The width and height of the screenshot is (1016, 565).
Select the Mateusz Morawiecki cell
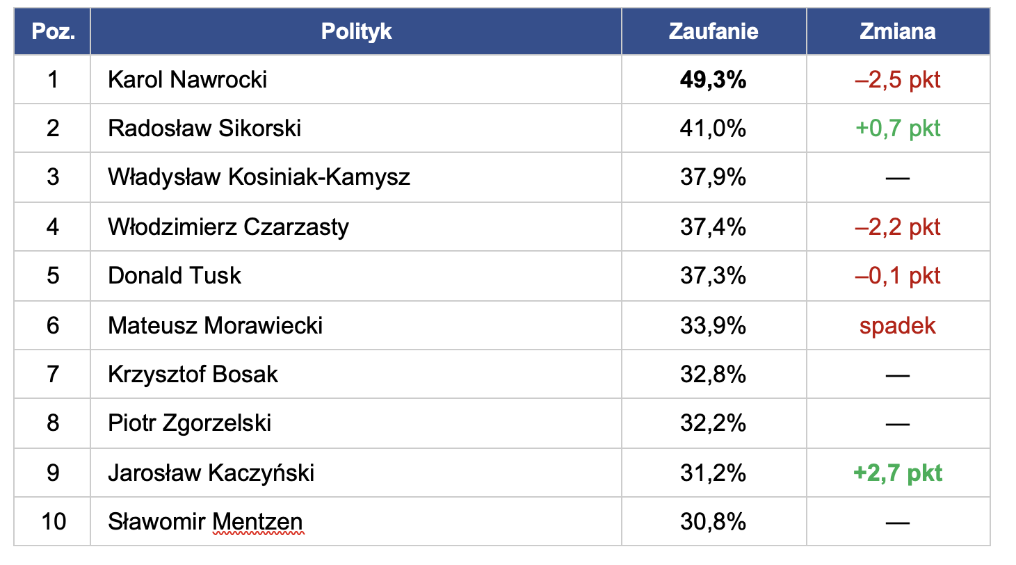pos(215,326)
